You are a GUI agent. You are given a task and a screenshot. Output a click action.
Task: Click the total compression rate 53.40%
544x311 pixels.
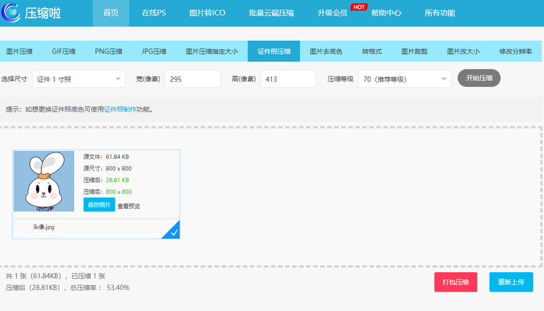coord(118,288)
